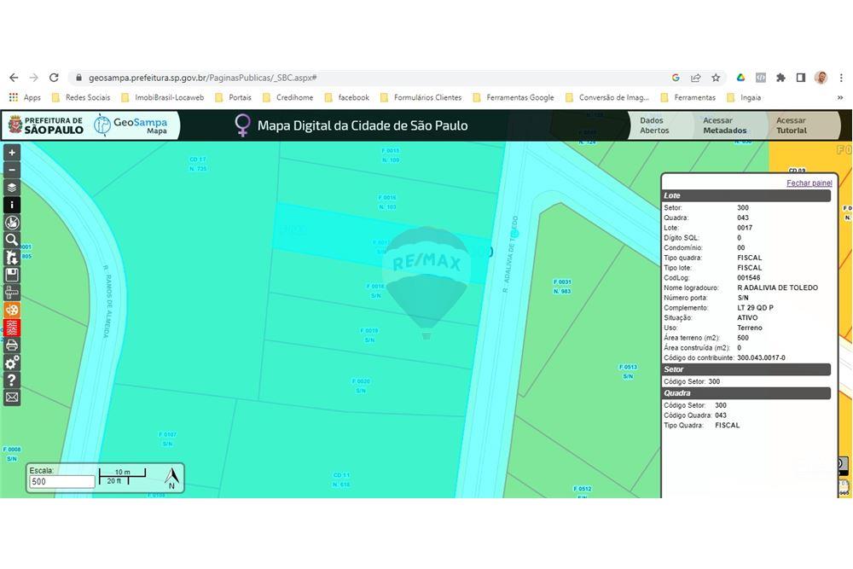
Task: Activate the information identify tool
Action: pyautogui.click(x=12, y=205)
